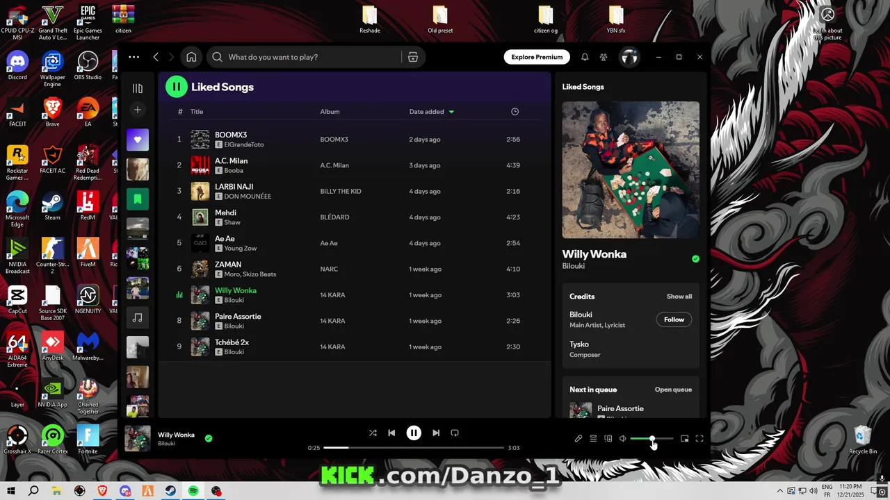Click Open queue link
This screenshot has width=890, height=500.
(x=673, y=390)
